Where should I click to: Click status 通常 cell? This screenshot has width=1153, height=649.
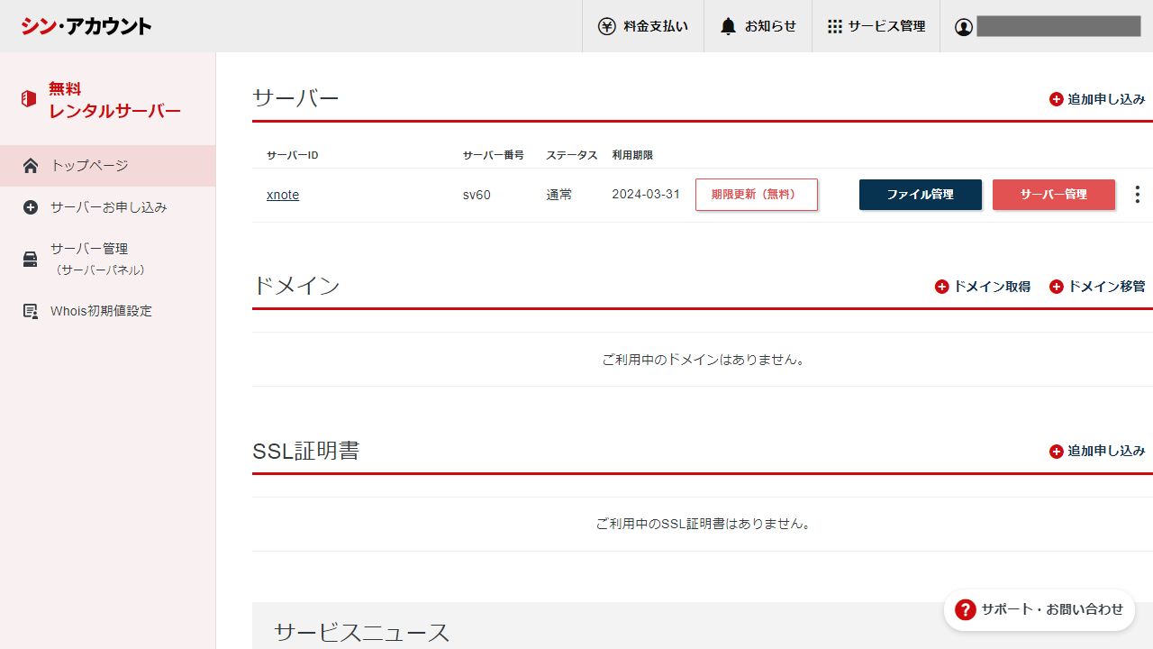tap(558, 195)
